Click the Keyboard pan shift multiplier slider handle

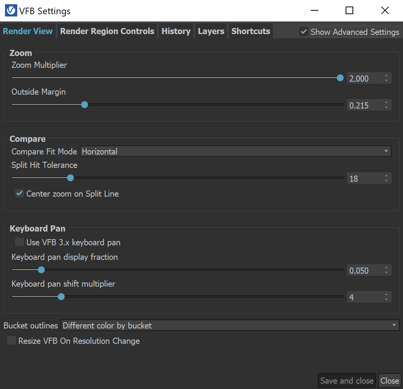click(61, 297)
